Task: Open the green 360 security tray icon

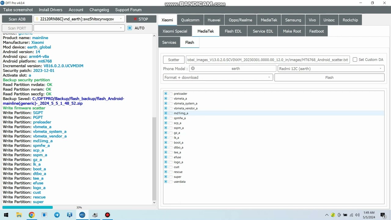Action: (333, 215)
